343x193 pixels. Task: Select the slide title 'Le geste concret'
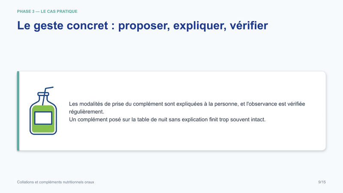coord(63,26)
